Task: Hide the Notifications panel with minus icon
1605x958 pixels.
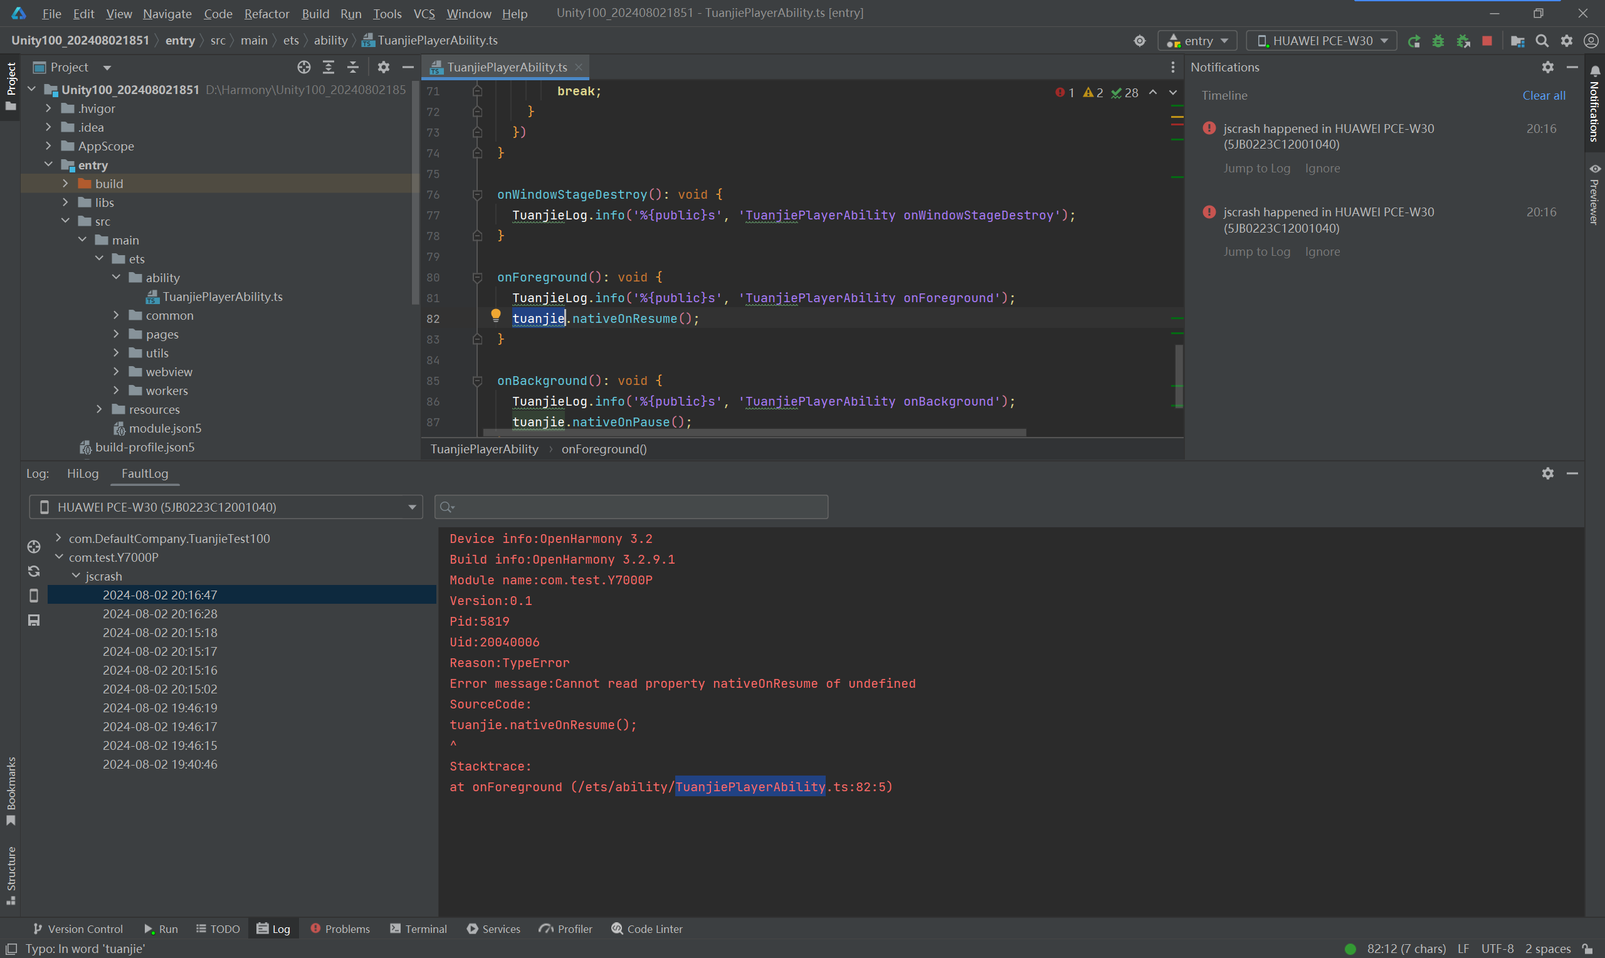Action: (1572, 67)
